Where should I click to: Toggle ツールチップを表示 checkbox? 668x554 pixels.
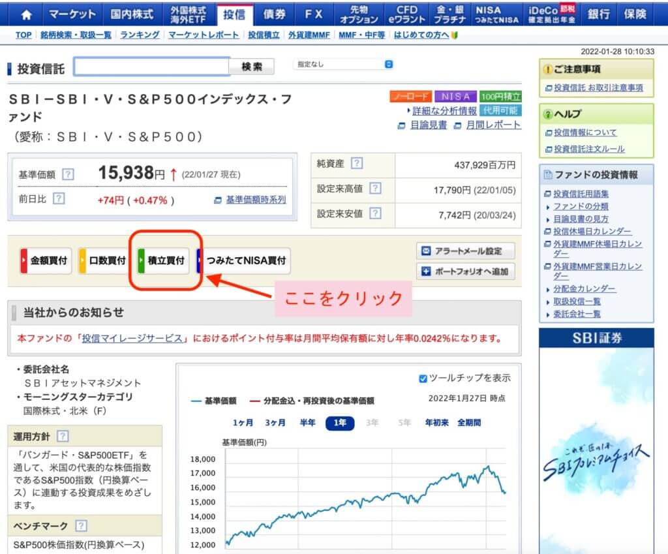pos(423,378)
